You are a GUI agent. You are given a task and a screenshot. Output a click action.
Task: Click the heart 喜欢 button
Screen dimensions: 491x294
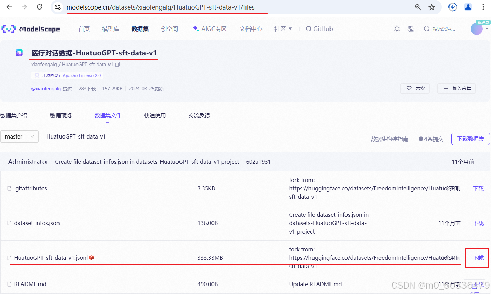[x=415, y=88]
